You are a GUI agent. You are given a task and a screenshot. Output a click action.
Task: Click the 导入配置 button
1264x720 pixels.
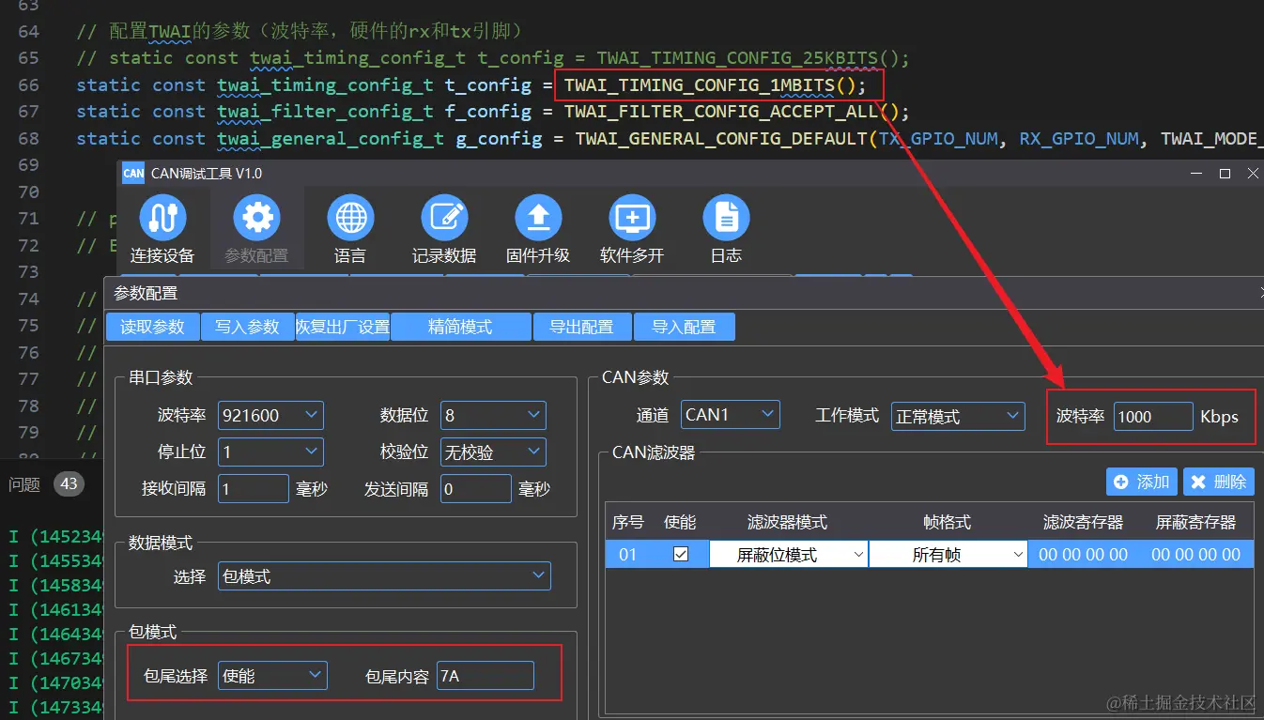click(685, 327)
